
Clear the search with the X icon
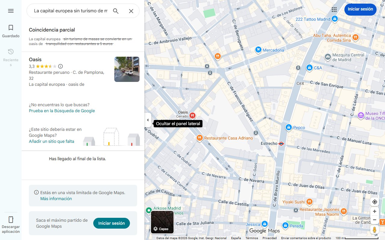131,11
